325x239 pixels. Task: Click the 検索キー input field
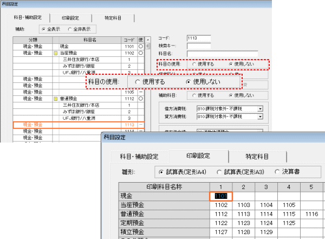[x=199, y=46]
